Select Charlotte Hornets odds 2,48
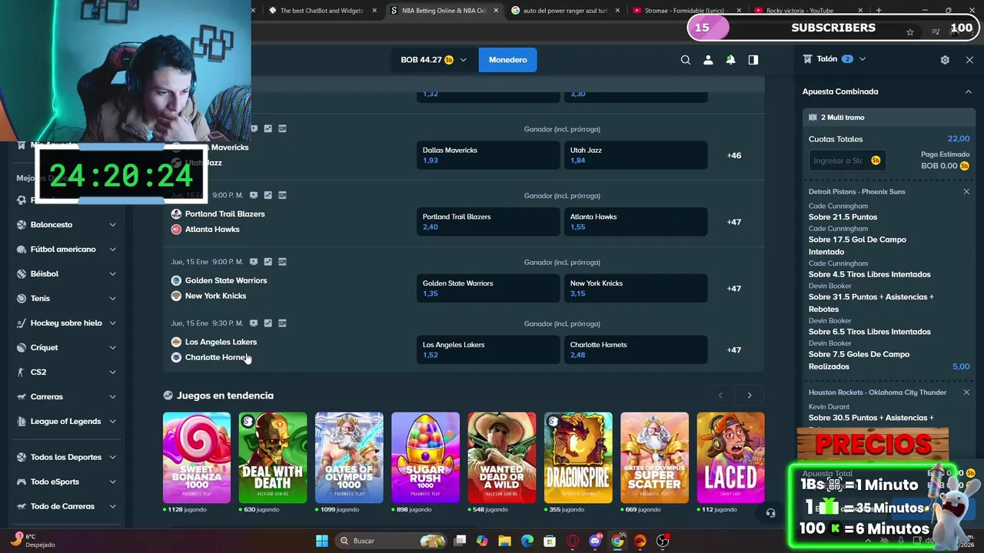This screenshot has width=984, height=553. 636,349
